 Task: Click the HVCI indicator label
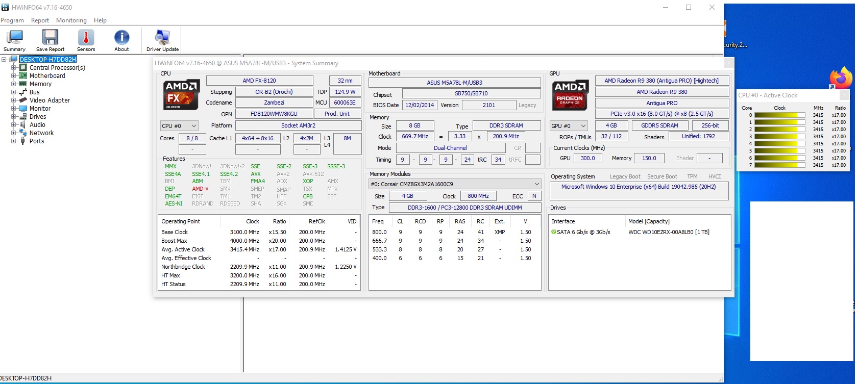[715, 176]
